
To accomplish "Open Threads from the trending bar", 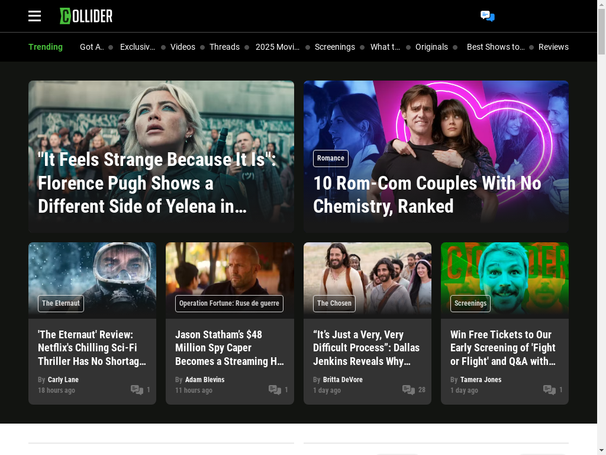I will (224, 47).
